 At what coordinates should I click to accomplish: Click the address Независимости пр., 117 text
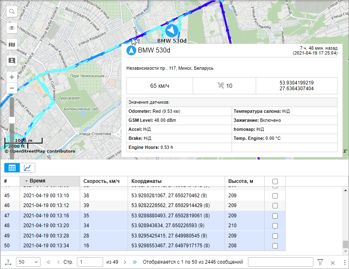point(170,68)
